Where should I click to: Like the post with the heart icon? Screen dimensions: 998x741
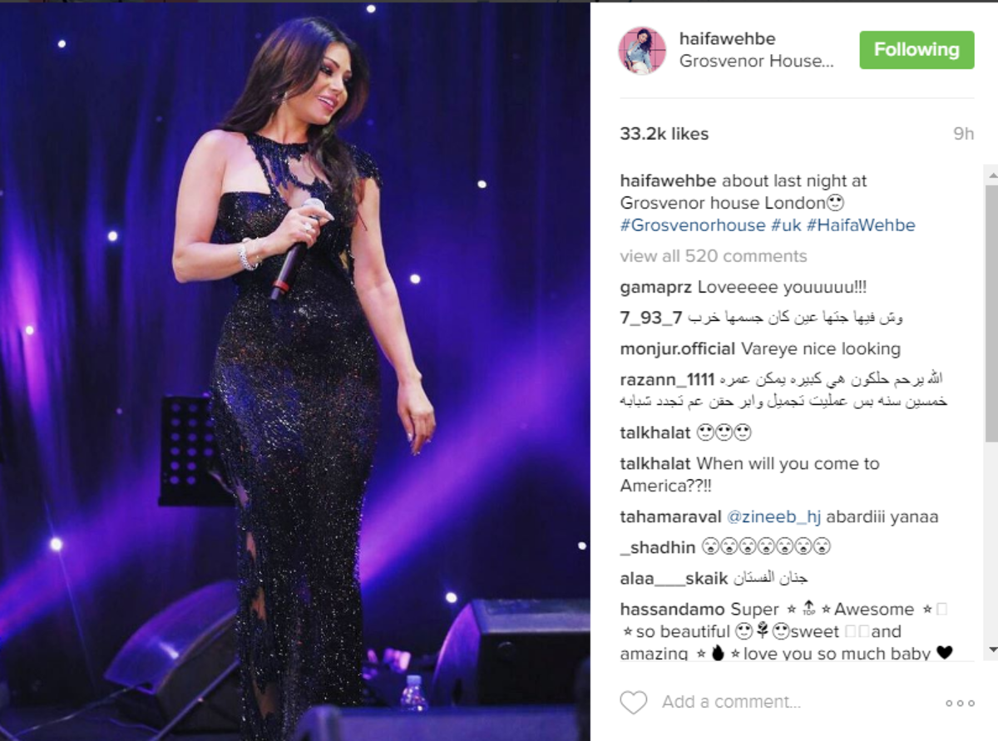tap(634, 703)
